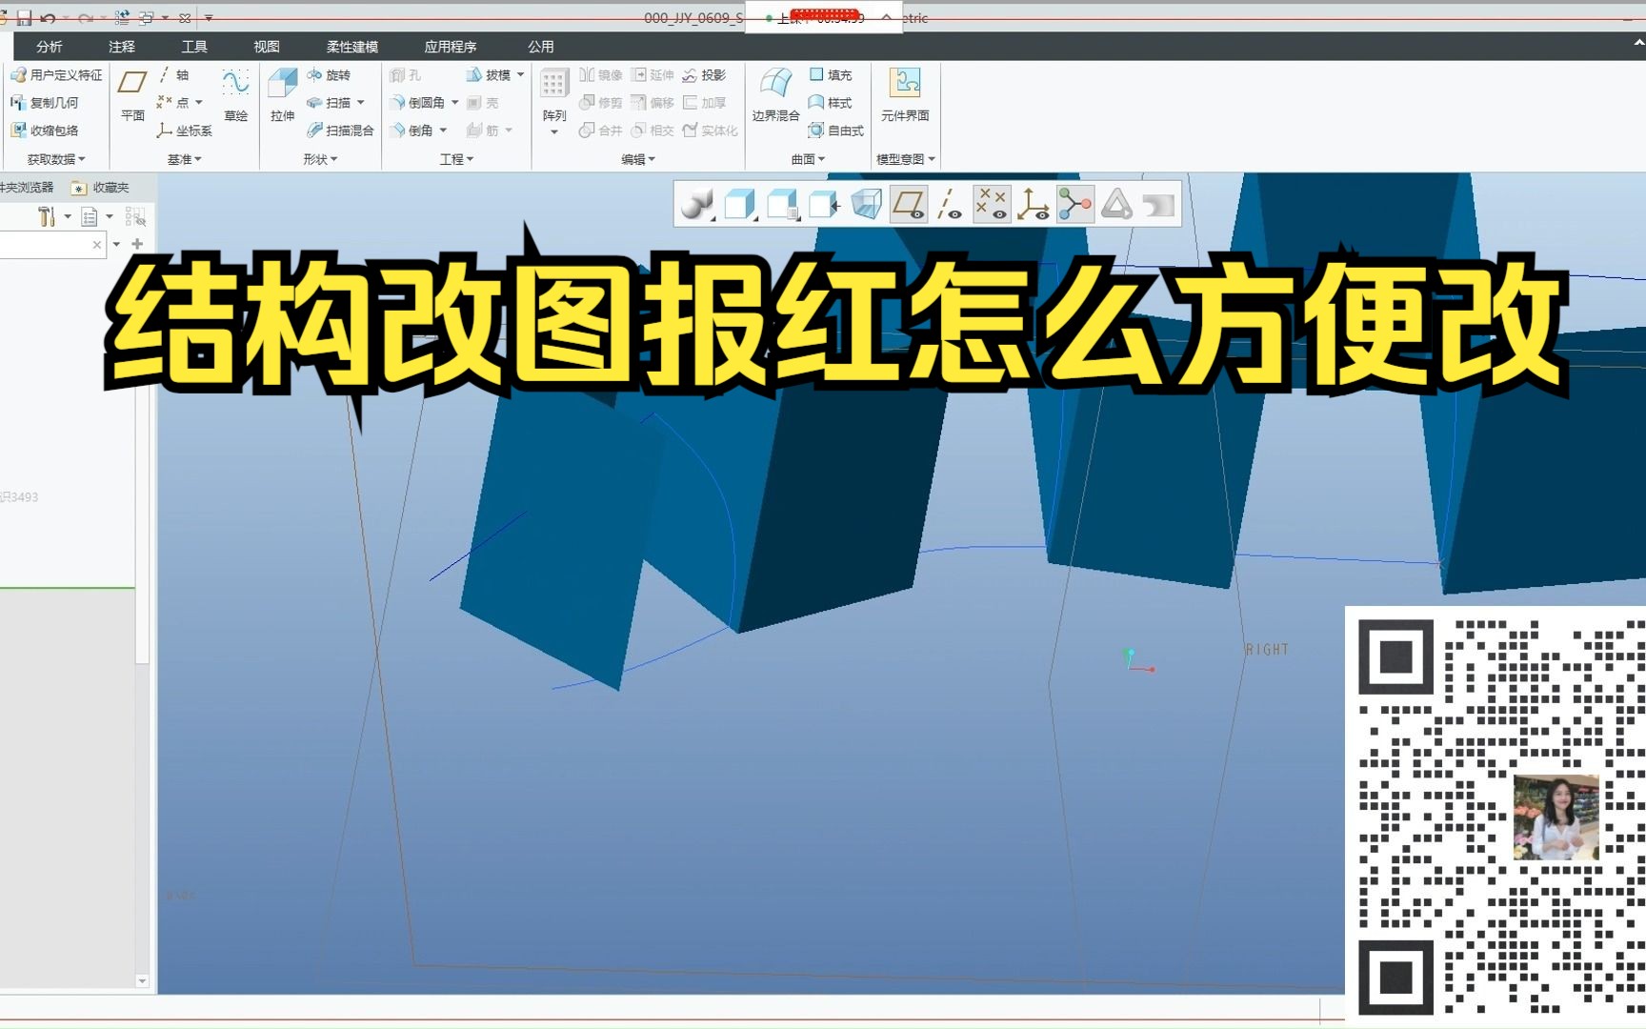Image resolution: width=1646 pixels, height=1029 pixels.
Task: Click the plus button beside the search field
Action: [137, 244]
